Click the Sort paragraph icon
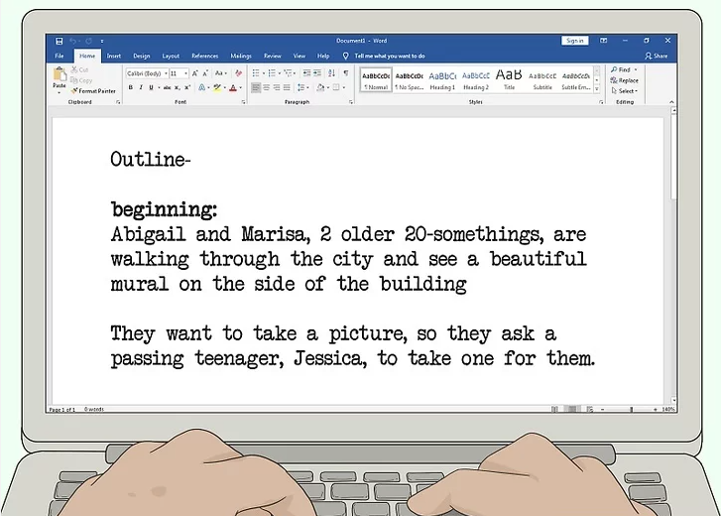Screen dimensions: 721x516 [x=331, y=73]
